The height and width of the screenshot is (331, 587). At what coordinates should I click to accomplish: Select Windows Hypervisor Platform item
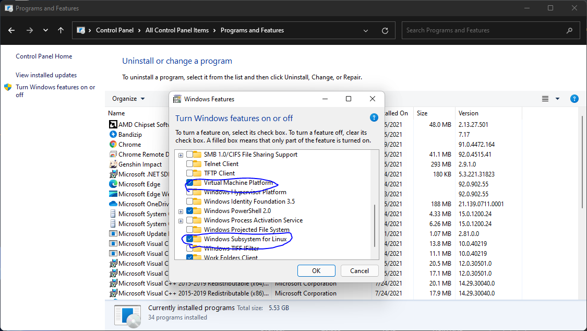pos(245,192)
